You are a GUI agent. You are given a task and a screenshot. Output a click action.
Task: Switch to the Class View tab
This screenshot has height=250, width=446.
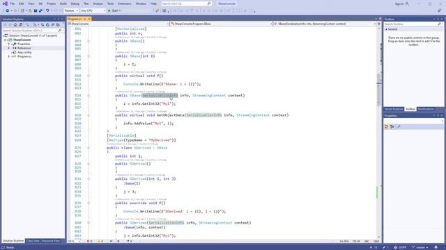pyautogui.click(x=33, y=241)
